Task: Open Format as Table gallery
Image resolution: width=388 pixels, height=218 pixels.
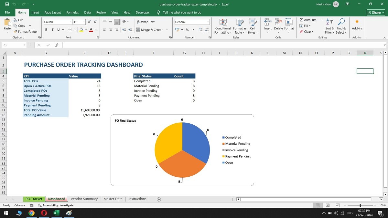Action: point(240,26)
